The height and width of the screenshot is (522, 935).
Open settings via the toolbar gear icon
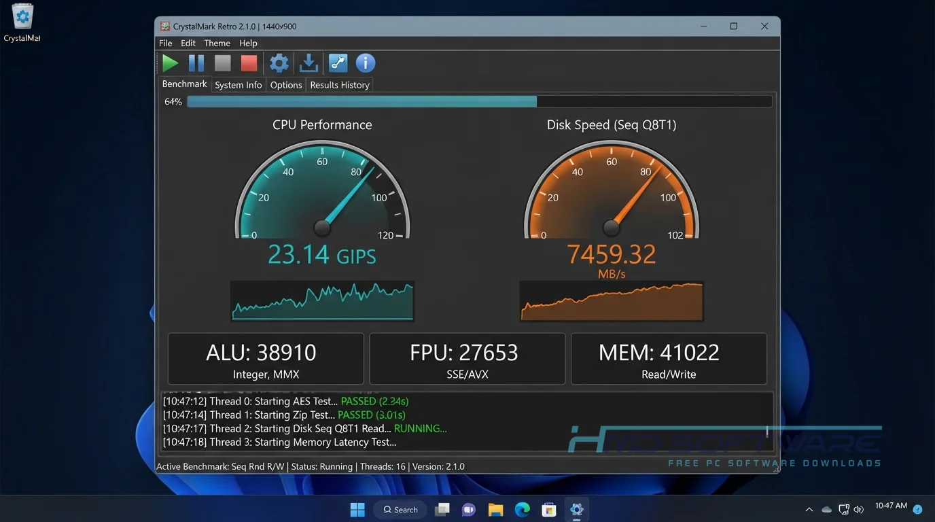pyautogui.click(x=279, y=63)
